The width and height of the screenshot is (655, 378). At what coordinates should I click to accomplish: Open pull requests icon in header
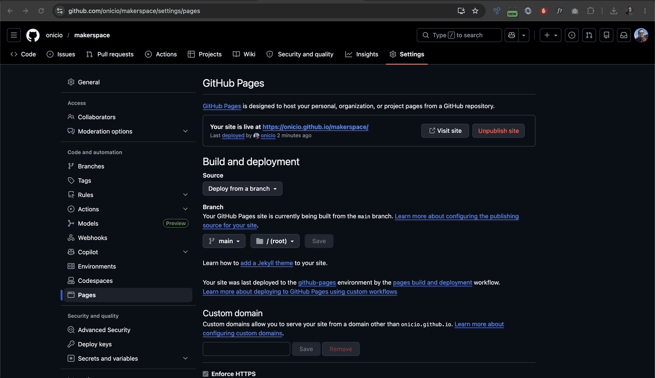coord(589,35)
